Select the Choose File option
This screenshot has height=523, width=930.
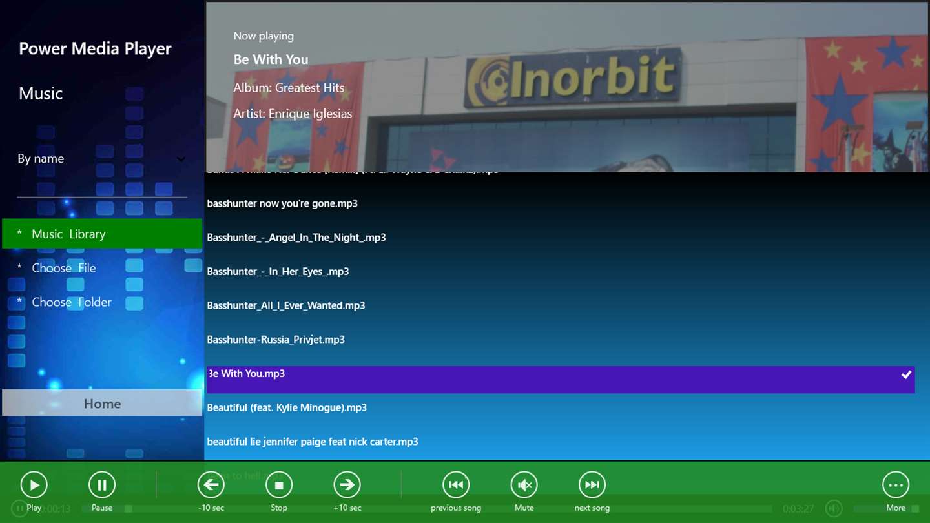[x=102, y=268]
